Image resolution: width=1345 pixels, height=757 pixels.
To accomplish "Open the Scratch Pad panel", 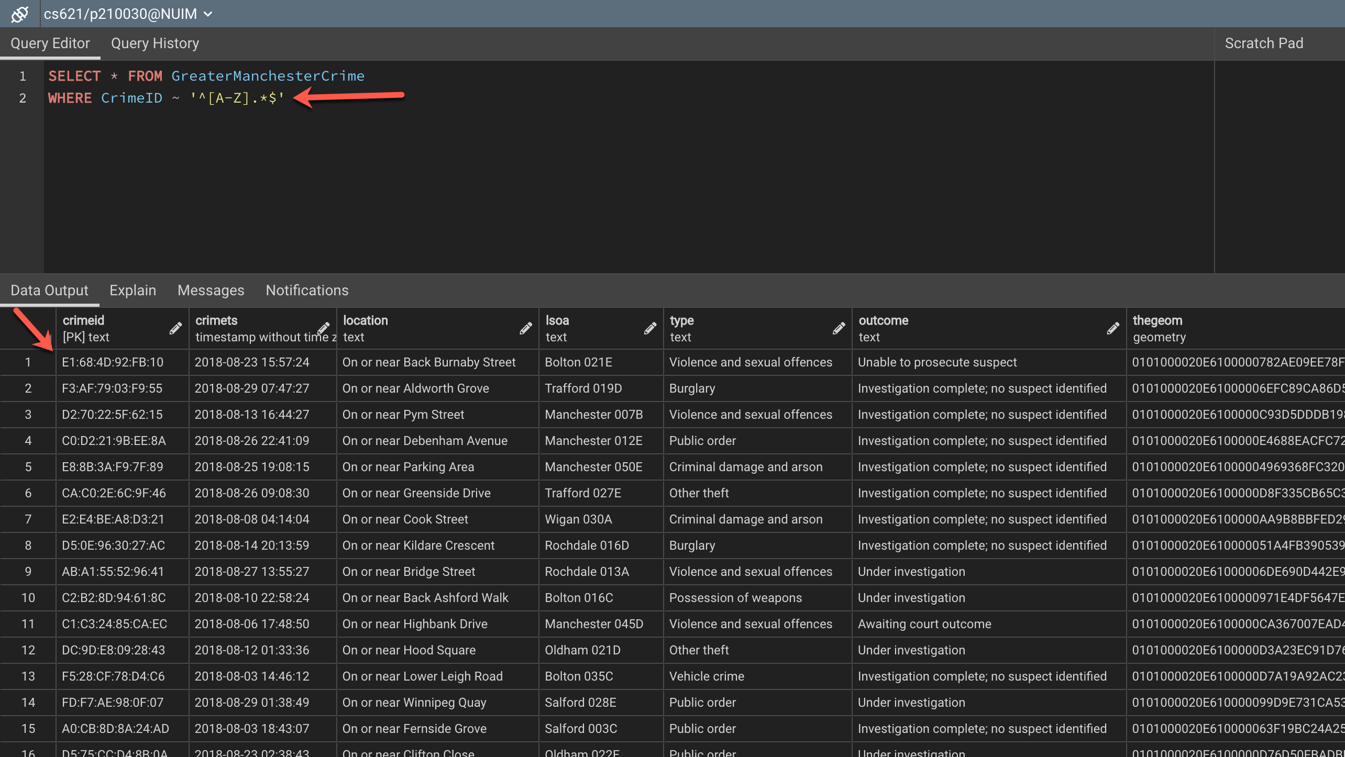I will point(1263,43).
